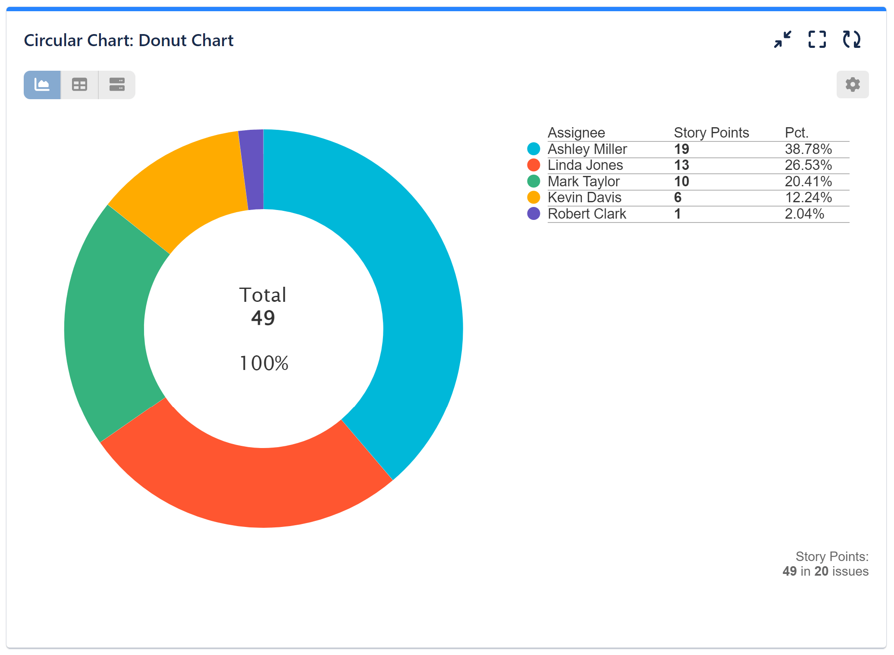
Task: Expand the gadget to fullscreen
Action: (817, 40)
